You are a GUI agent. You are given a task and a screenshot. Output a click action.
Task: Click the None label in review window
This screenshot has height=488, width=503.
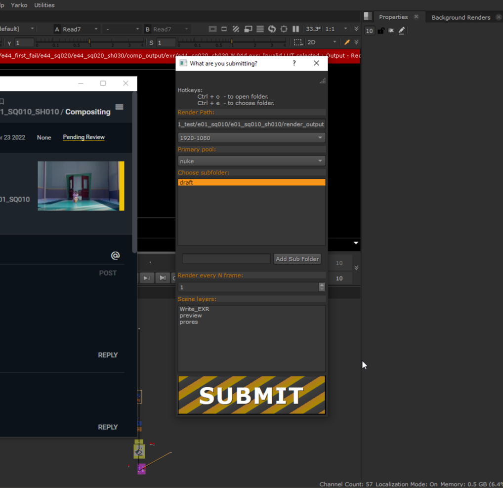click(x=44, y=137)
